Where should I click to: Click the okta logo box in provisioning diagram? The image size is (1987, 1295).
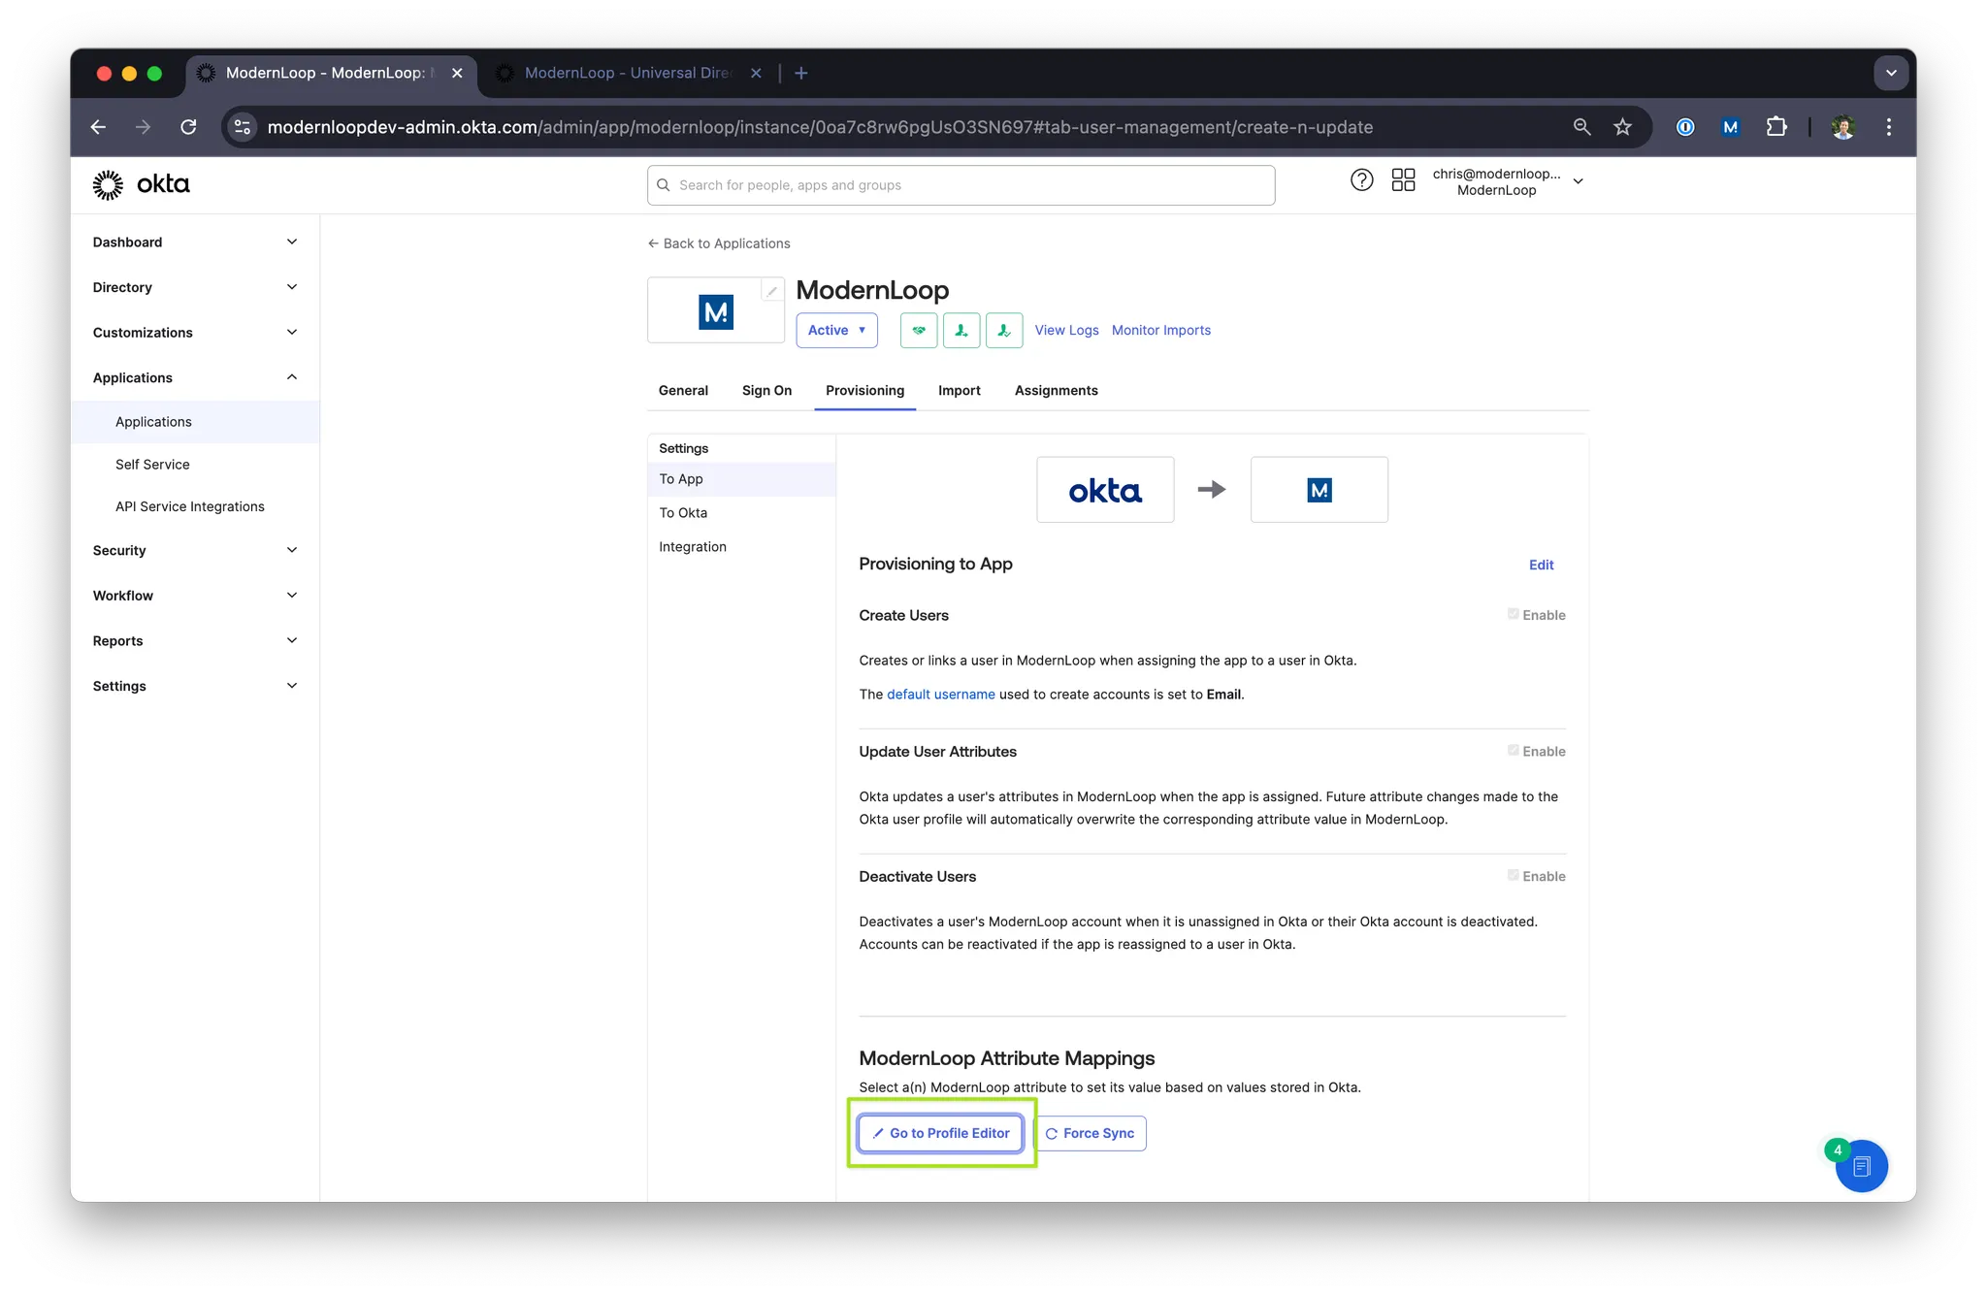pos(1105,490)
